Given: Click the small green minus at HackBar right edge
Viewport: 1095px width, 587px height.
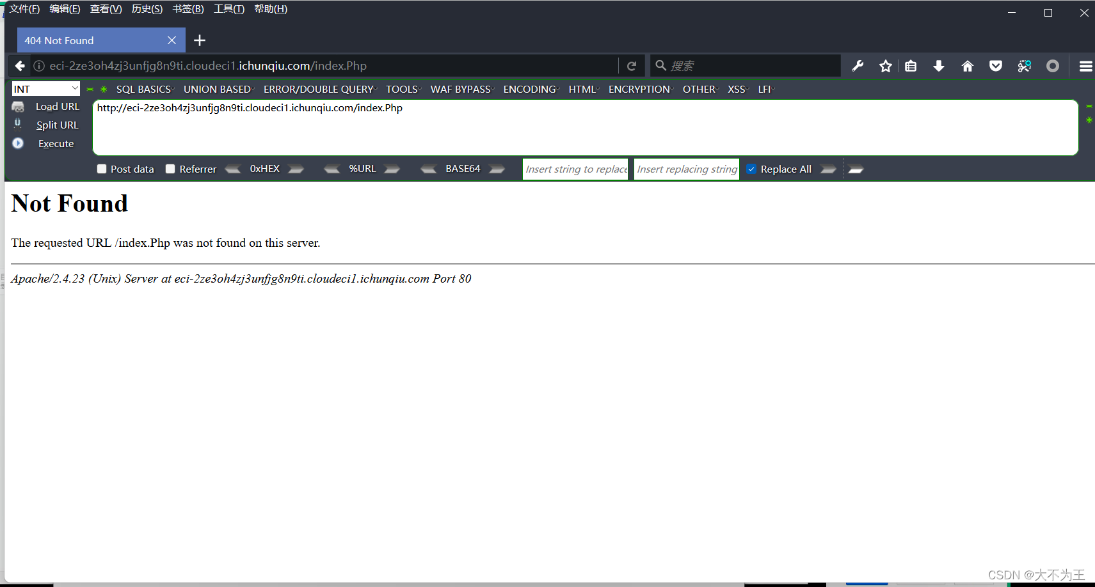Looking at the screenshot, I should (1089, 106).
